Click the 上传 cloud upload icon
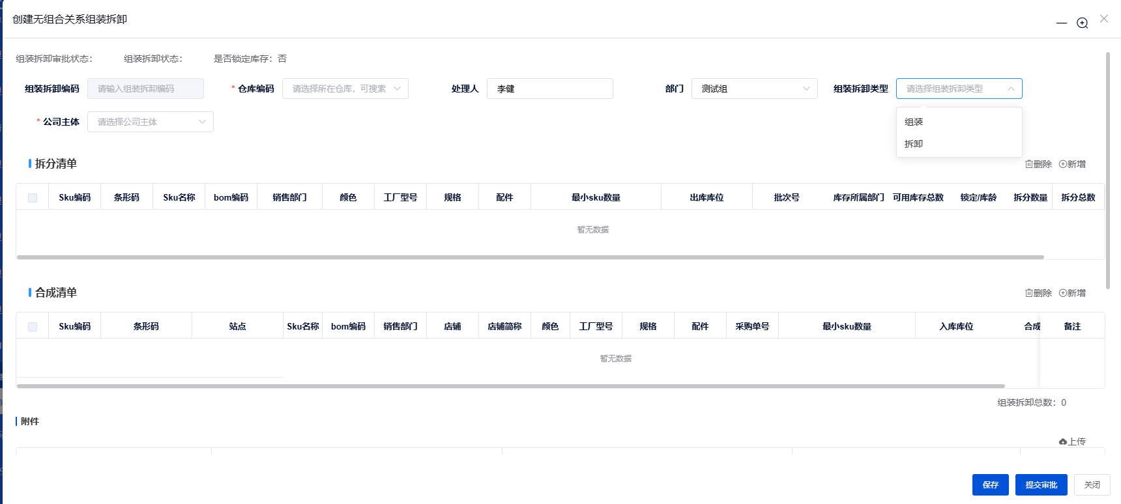This screenshot has width=1121, height=504. [1063, 441]
